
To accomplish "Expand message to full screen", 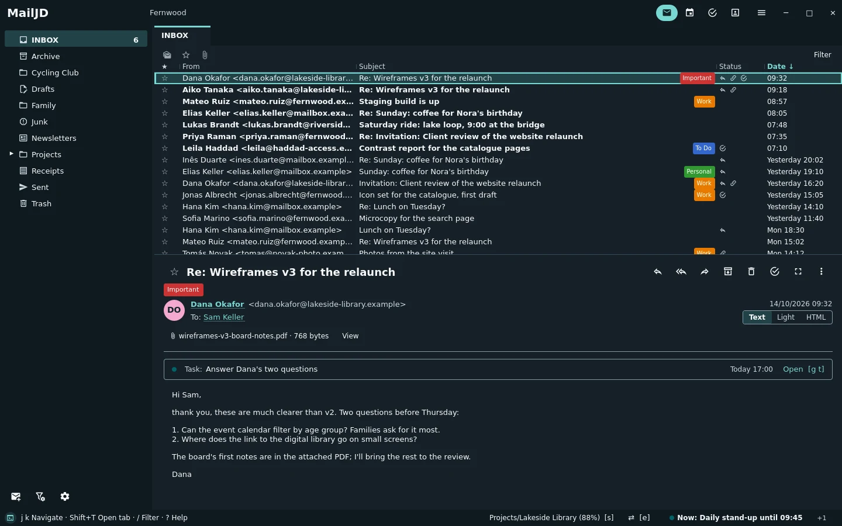I will click(x=798, y=272).
